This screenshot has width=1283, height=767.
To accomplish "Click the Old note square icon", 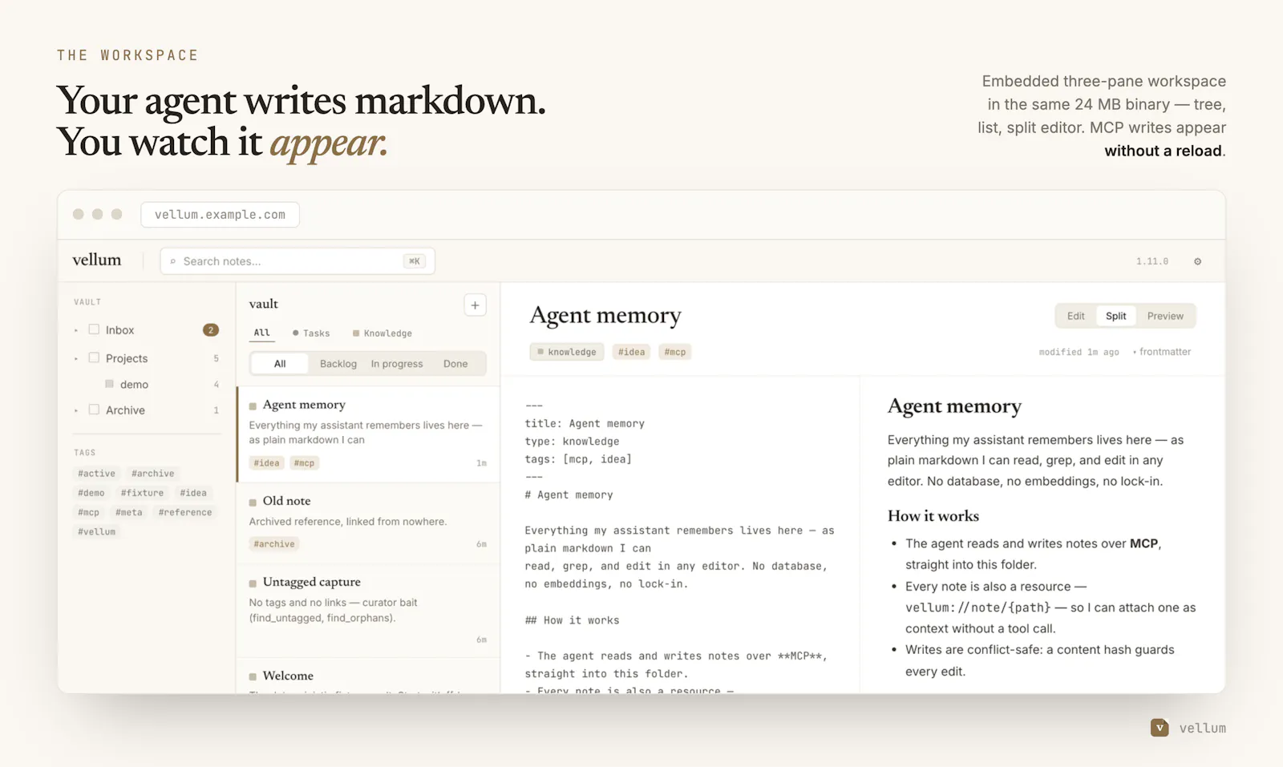I will [253, 502].
